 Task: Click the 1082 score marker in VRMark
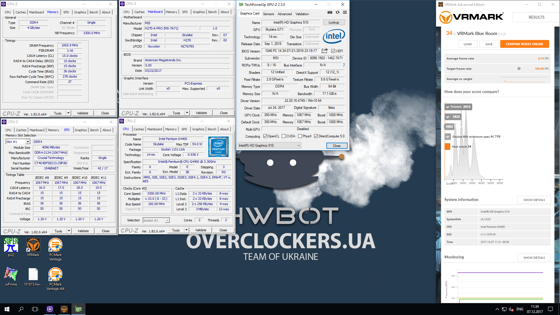tap(449, 127)
